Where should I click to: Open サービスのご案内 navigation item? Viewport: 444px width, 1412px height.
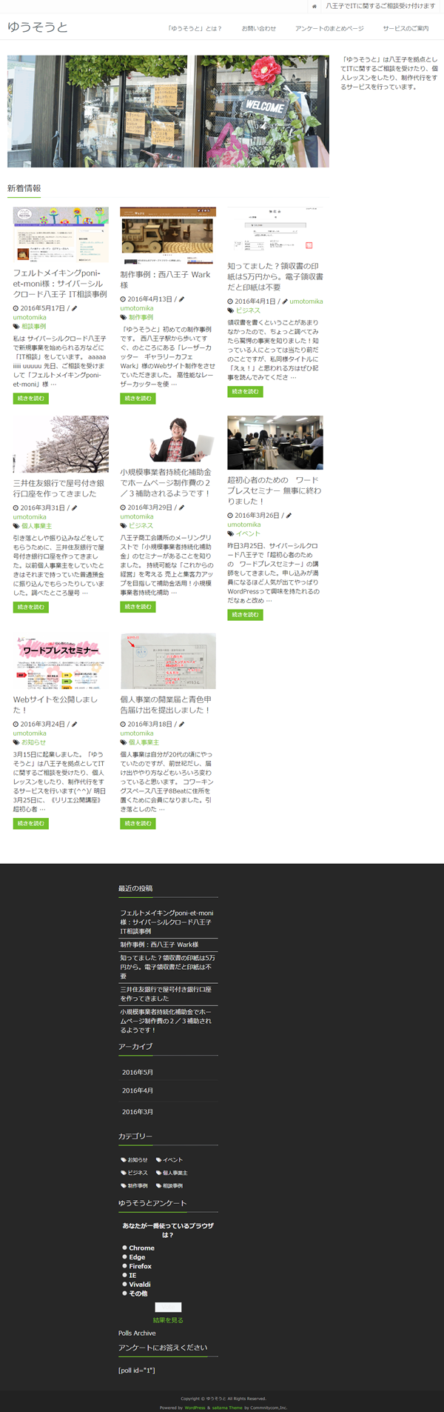coord(406,28)
